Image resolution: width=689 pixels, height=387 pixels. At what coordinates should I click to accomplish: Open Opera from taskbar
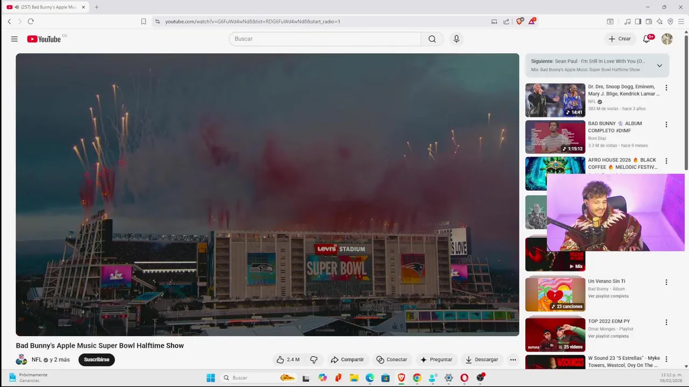[464, 378]
